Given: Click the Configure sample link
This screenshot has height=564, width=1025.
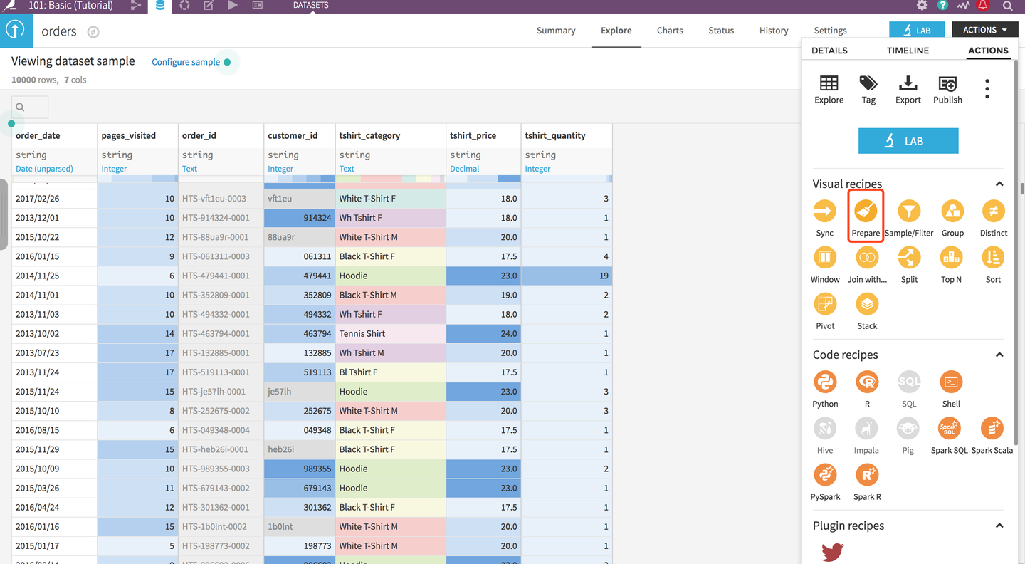Looking at the screenshot, I should point(186,62).
